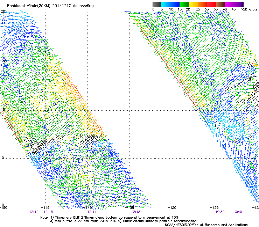Click the yellow 20-25 knots color segment
Viewport: 259px width, 227px height.
coord(193,4)
